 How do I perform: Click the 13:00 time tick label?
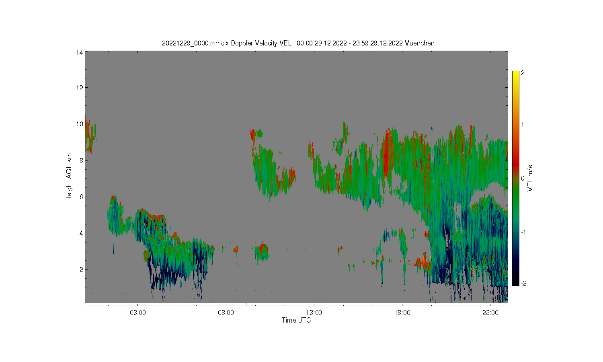pos(314,313)
